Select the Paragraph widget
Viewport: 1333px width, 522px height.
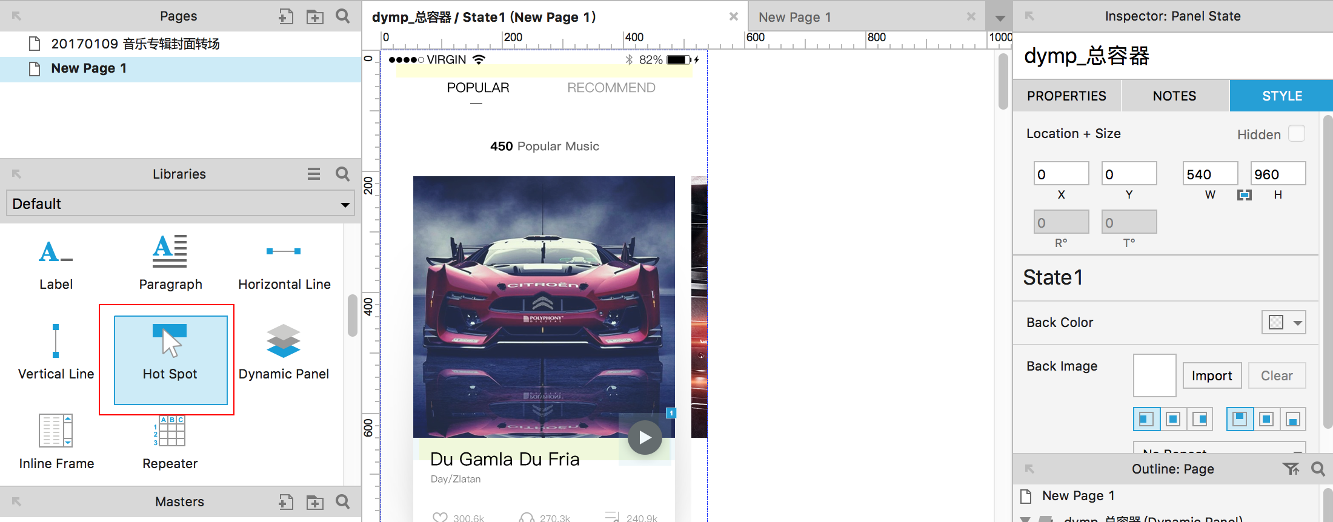pos(170,263)
